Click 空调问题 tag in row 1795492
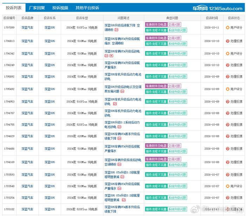 [x=174, y=86]
